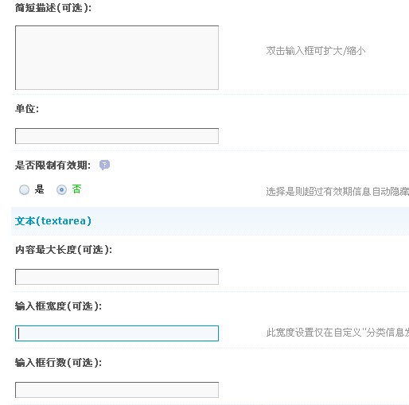Image resolution: width=409 pixels, height=405 pixels.
Task: Click the 单位 input field
Action: point(117,136)
